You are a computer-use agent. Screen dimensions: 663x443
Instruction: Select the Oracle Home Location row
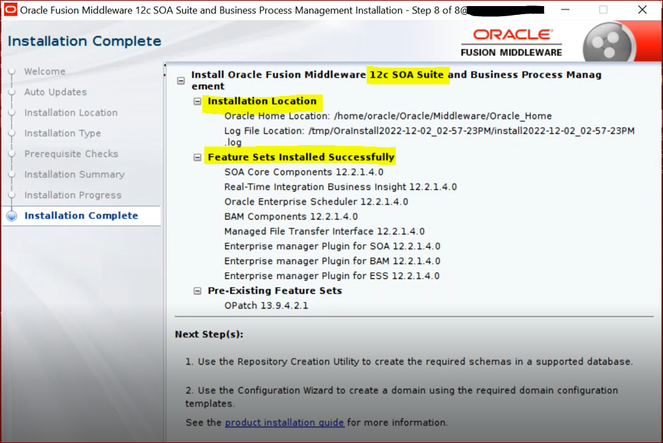tap(388, 116)
